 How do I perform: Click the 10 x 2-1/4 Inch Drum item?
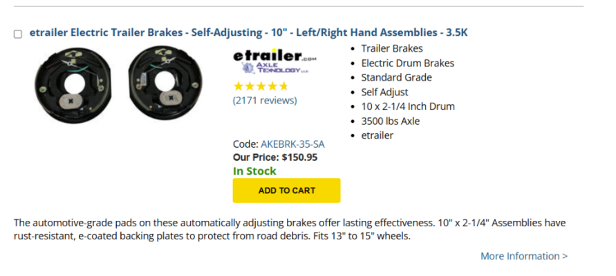click(408, 107)
